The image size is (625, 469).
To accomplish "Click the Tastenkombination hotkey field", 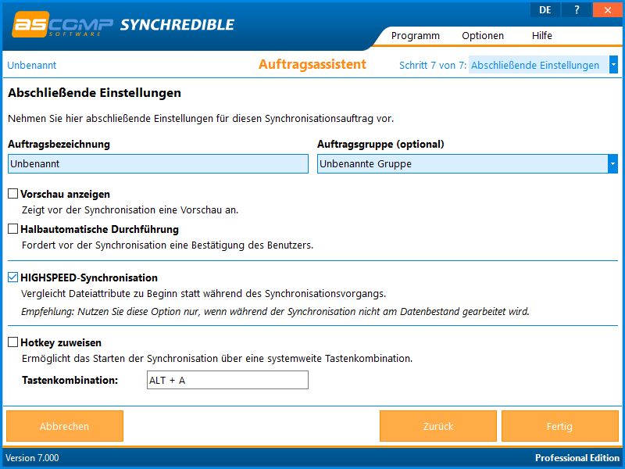I will coord(227,380).
